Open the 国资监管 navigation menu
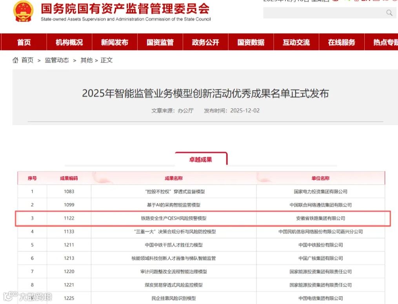Viewport: 398px width, 304px height. 160,42
